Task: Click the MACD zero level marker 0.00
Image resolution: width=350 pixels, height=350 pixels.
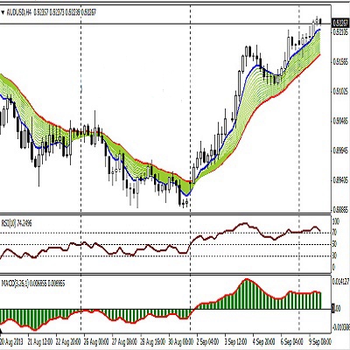Action: coord(336,309)
